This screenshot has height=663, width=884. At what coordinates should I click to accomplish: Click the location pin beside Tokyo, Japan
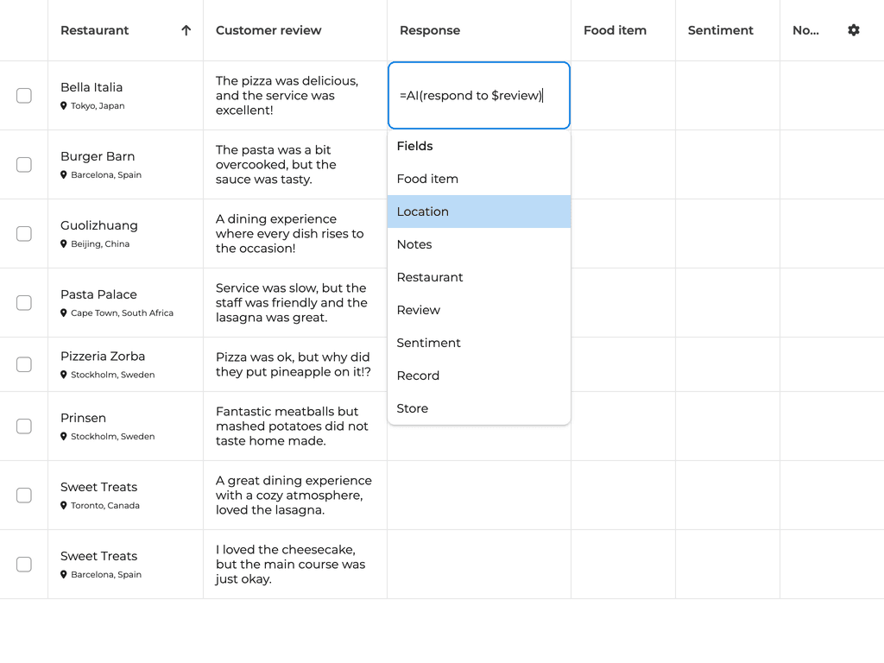pos(64,106)
